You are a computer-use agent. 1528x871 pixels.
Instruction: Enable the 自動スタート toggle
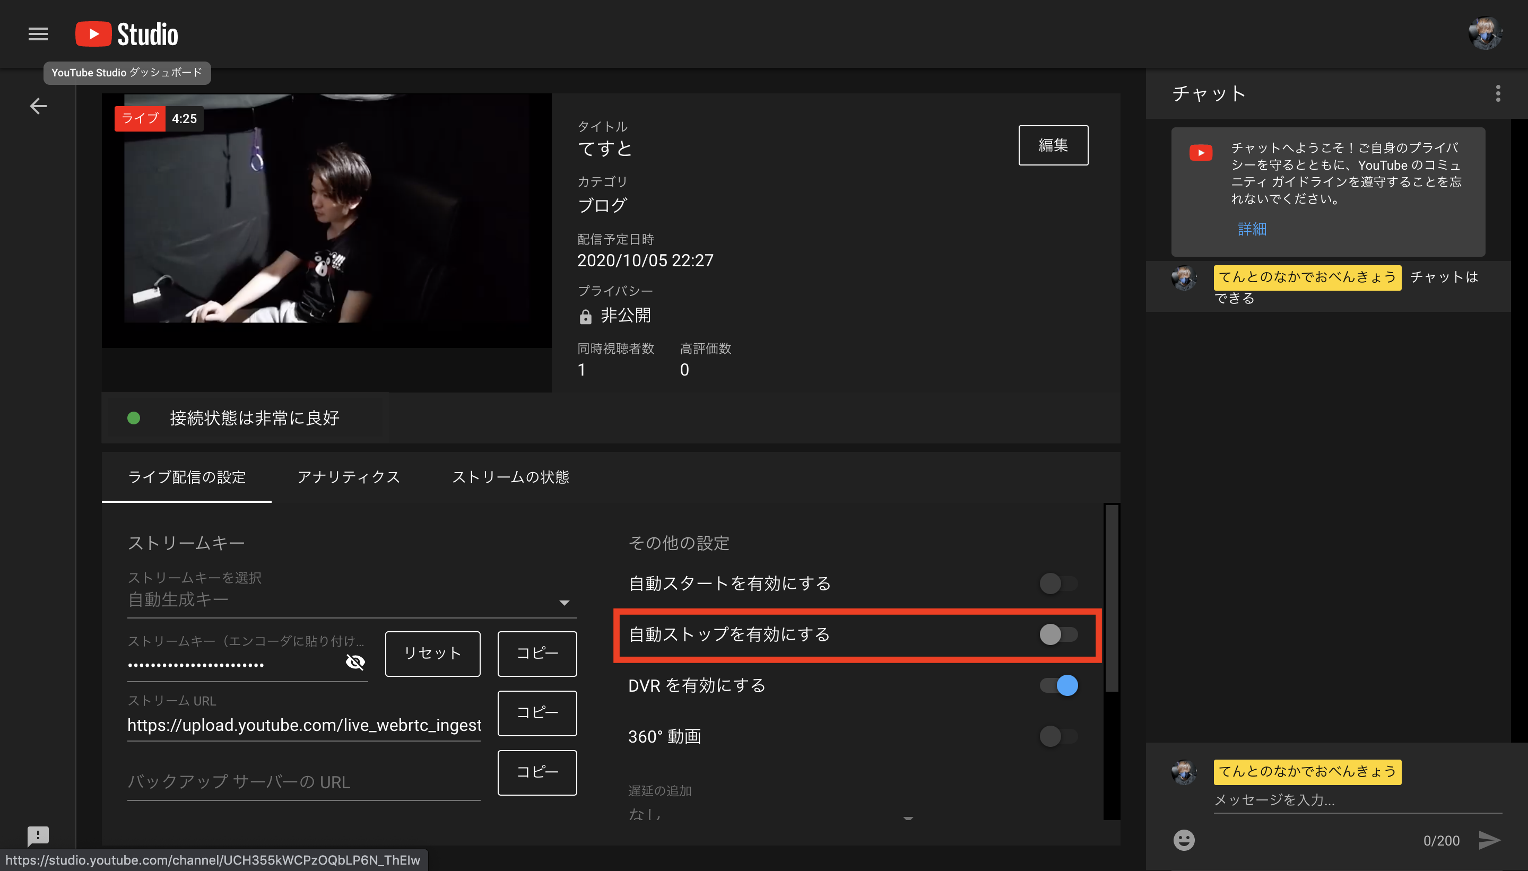tap(1058, 583)
